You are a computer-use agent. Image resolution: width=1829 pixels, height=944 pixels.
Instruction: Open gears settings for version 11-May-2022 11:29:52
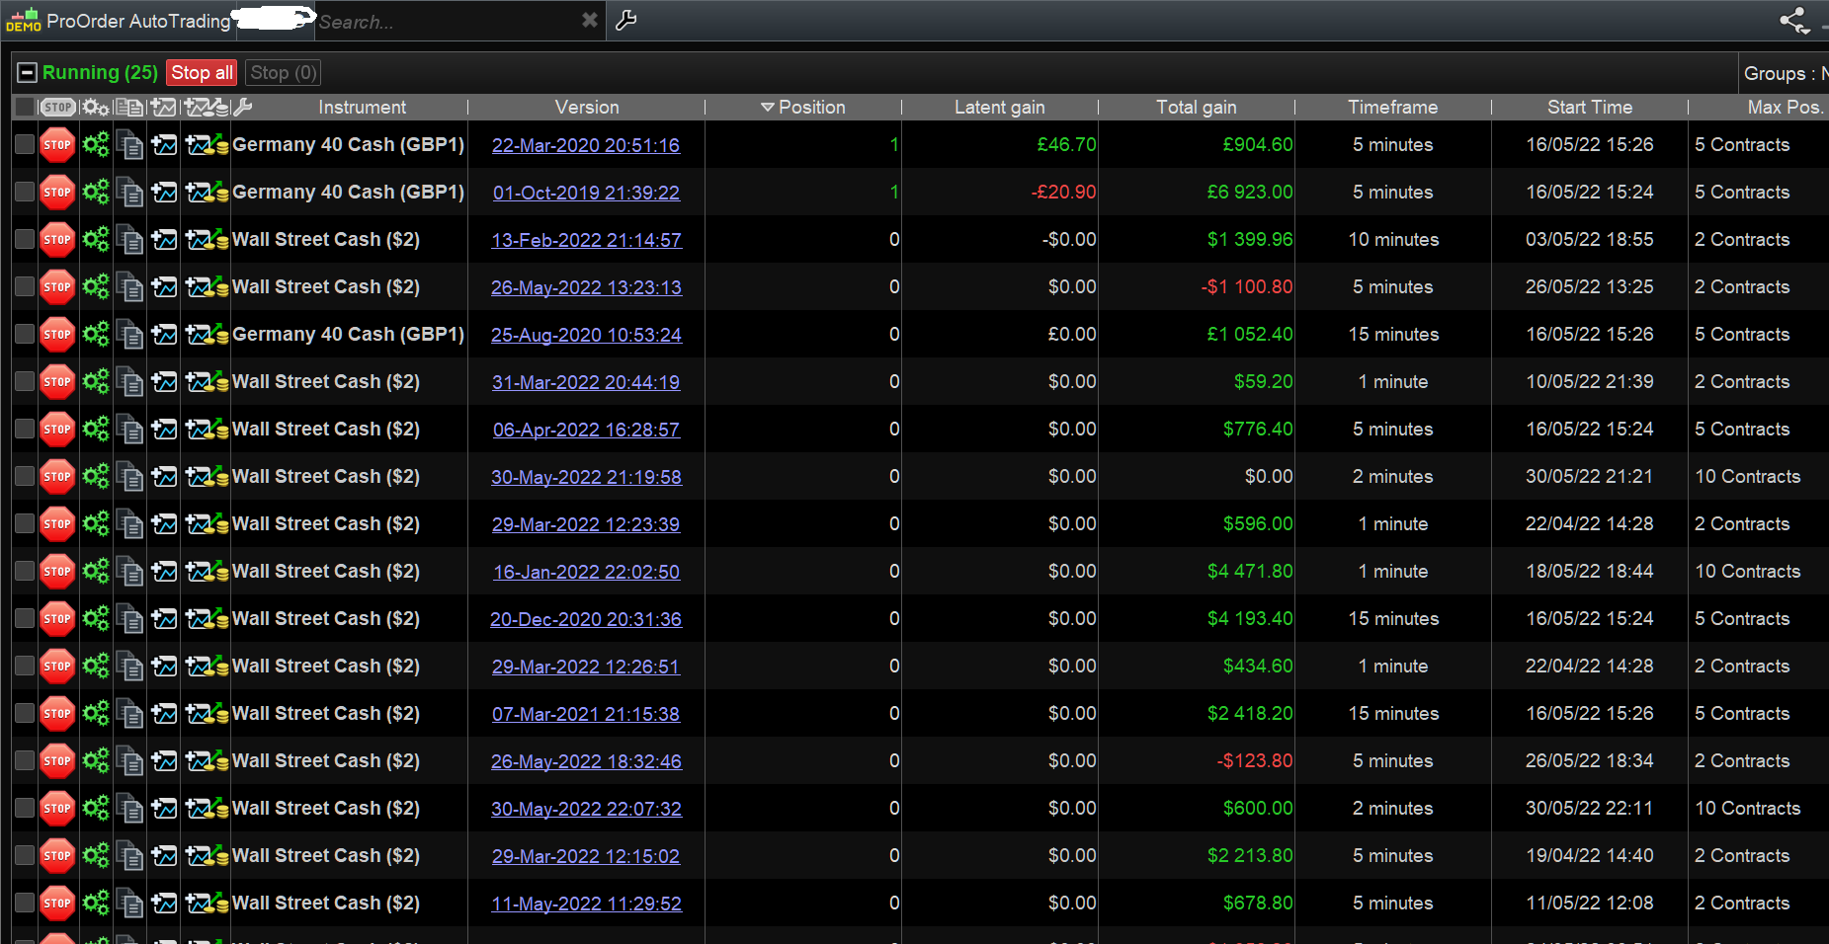coord(96,904)
